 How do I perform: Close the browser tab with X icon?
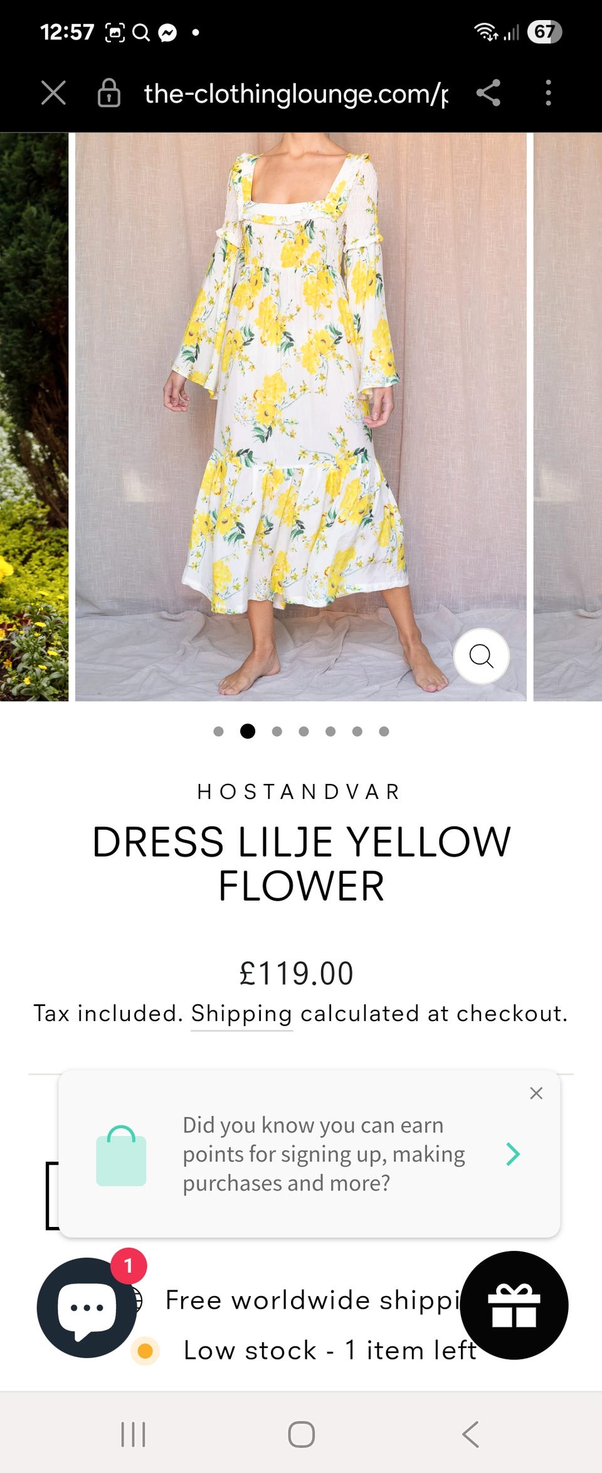[x=53, y=93]
